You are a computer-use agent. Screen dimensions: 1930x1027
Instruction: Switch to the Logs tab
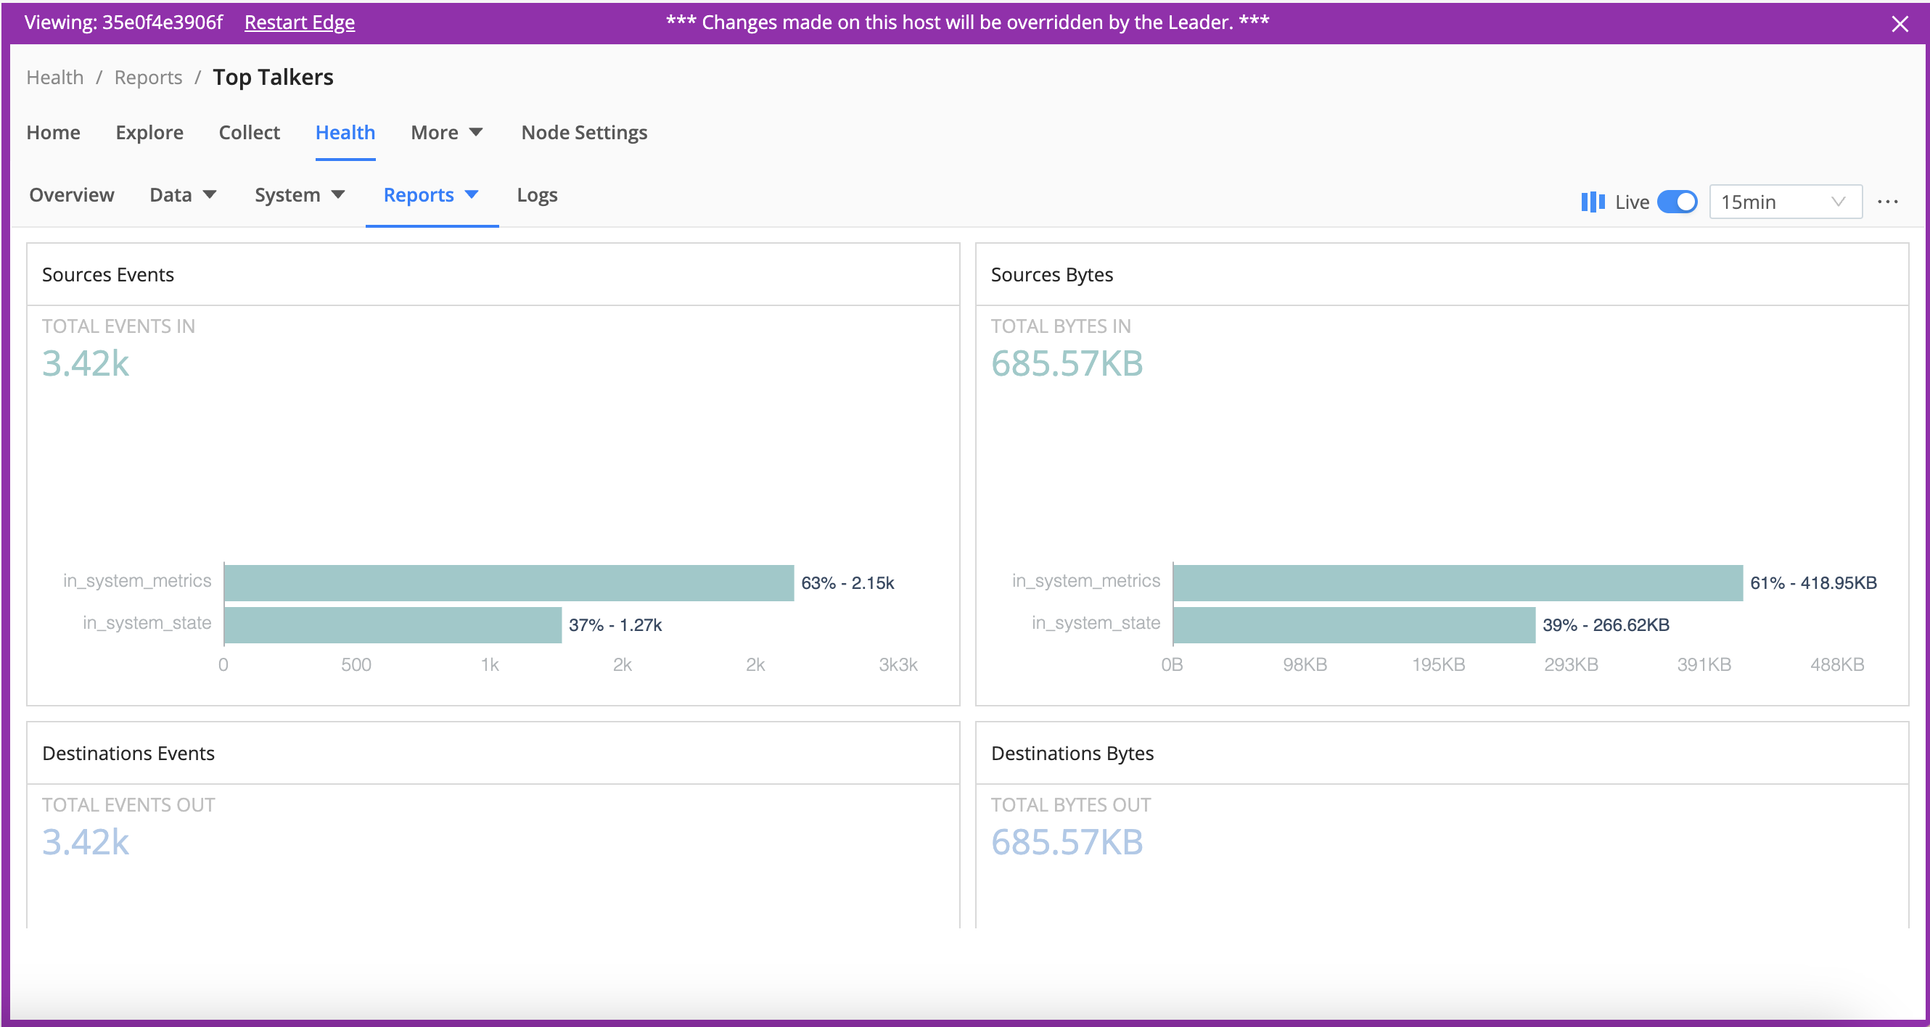click(x=536, y=195)
